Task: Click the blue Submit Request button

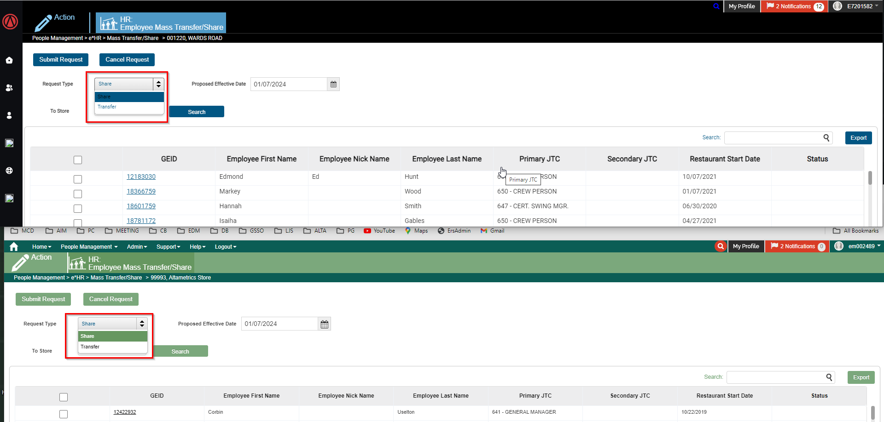Action: pyautogui.click(x=61, y=60)
